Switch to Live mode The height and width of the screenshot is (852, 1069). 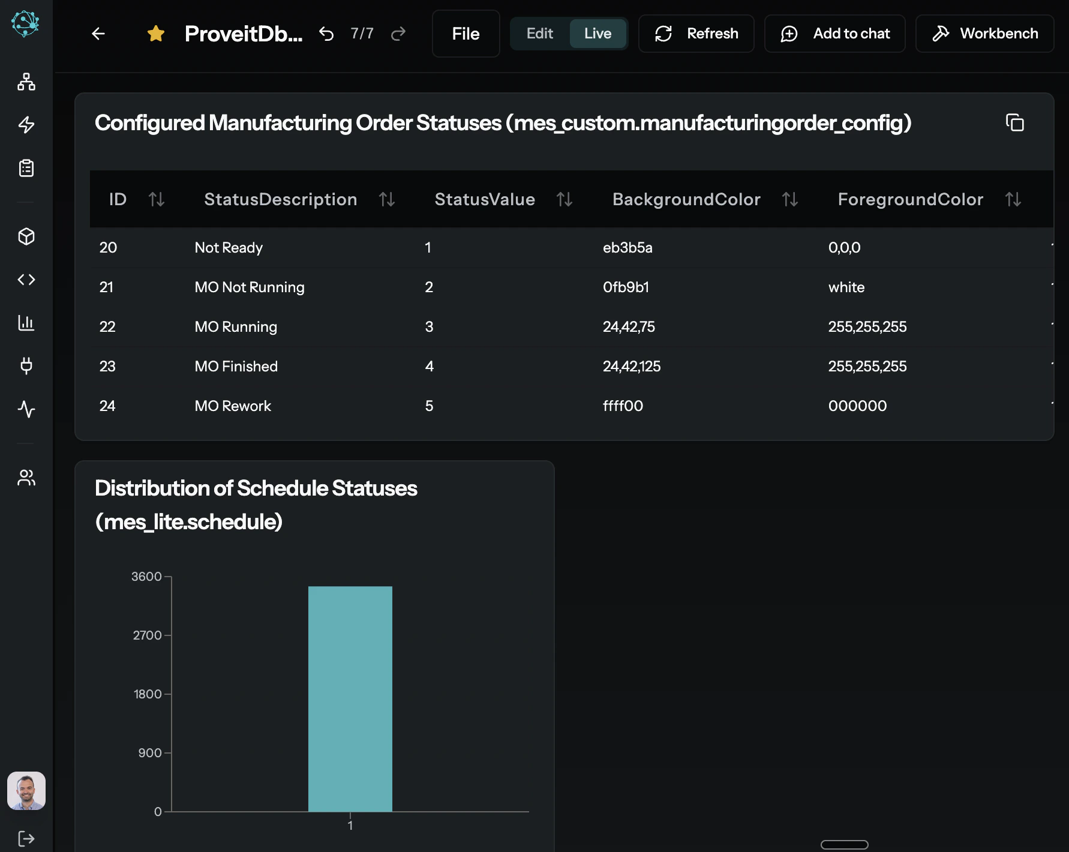[597, 34]
